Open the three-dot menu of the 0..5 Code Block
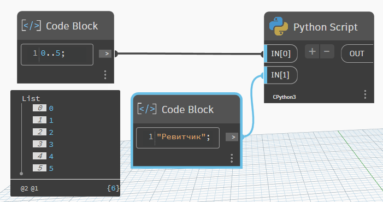Viewport: 383px width, 202px height. coord(105,75)
